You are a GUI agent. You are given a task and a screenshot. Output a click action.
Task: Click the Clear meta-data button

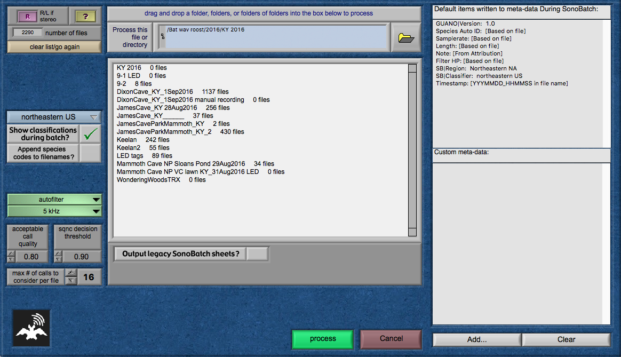(566, 339)
